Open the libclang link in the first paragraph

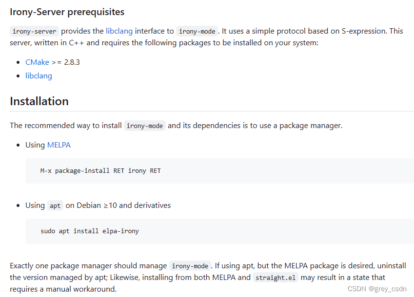pos(119,31)
